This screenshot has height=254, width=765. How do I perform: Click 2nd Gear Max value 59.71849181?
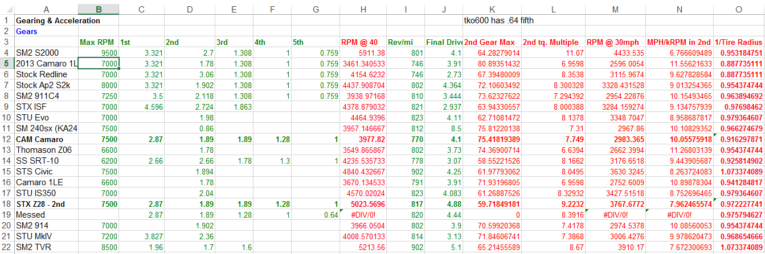point(492,204)
